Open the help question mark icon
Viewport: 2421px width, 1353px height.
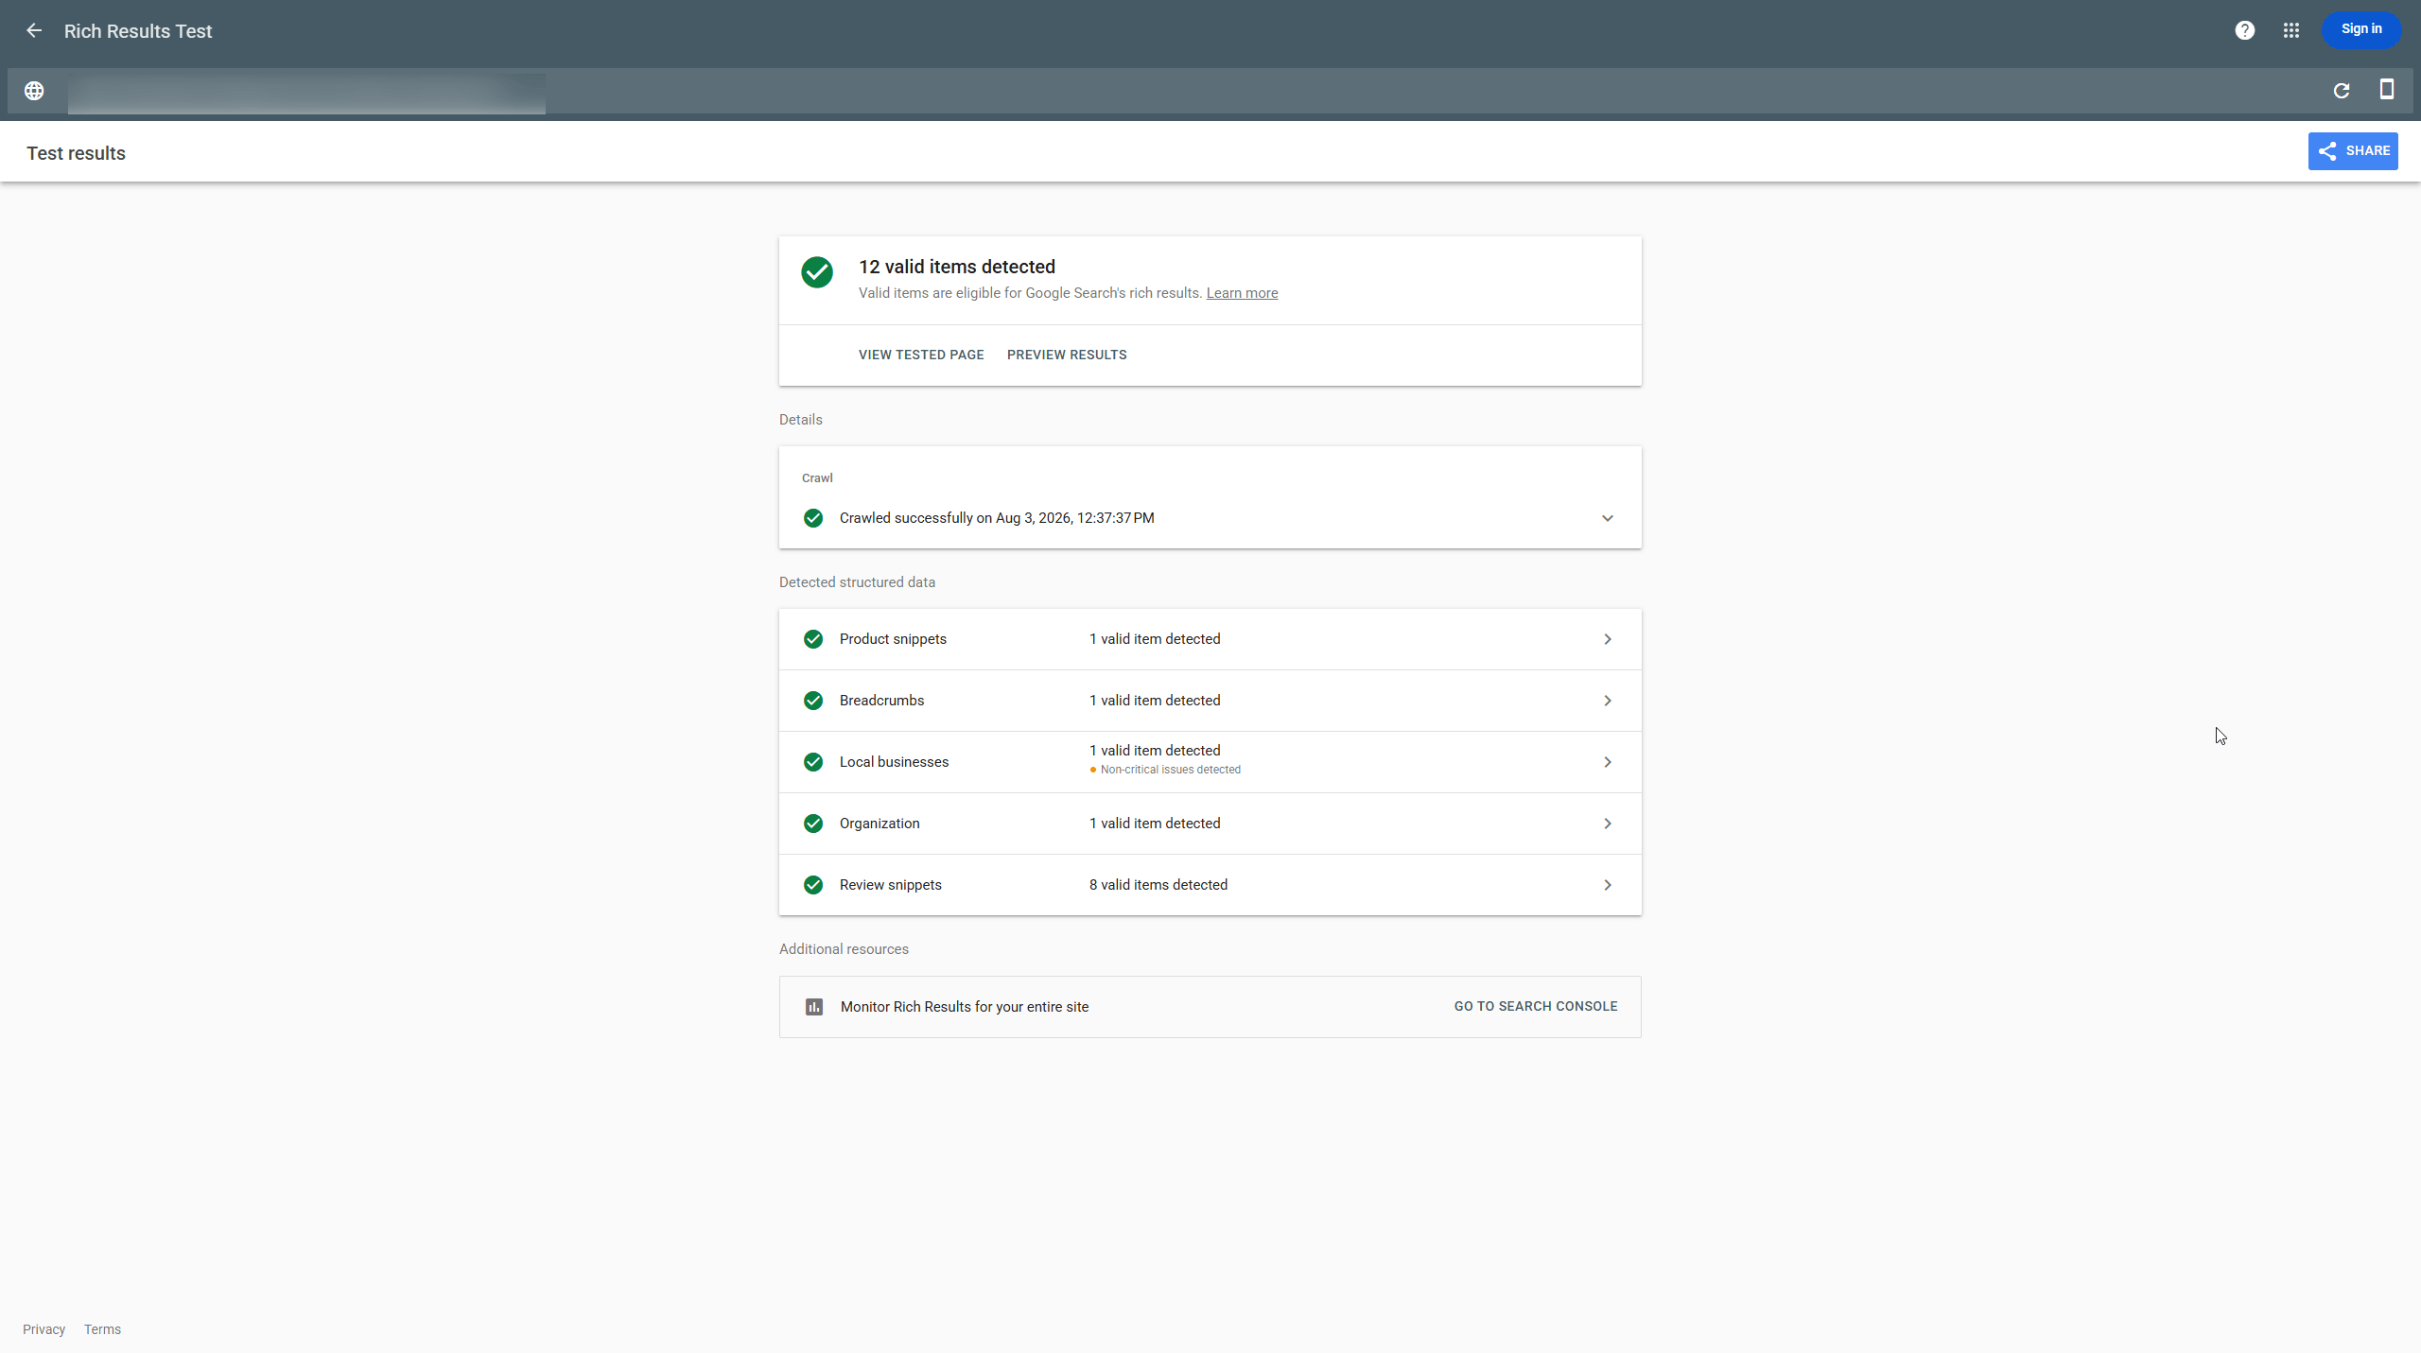click(2244, 30)
